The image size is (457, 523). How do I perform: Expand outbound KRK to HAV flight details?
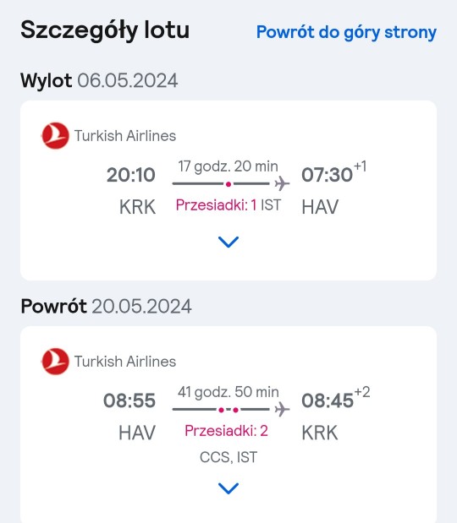coord(228,242)
